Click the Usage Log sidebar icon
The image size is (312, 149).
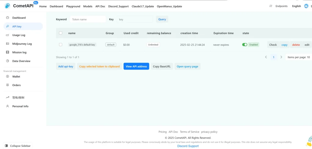pos(8,35)
